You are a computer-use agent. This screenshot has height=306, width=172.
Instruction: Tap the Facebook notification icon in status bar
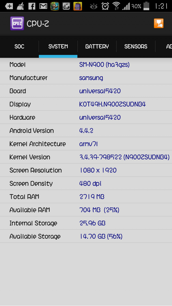click(32, 6)
